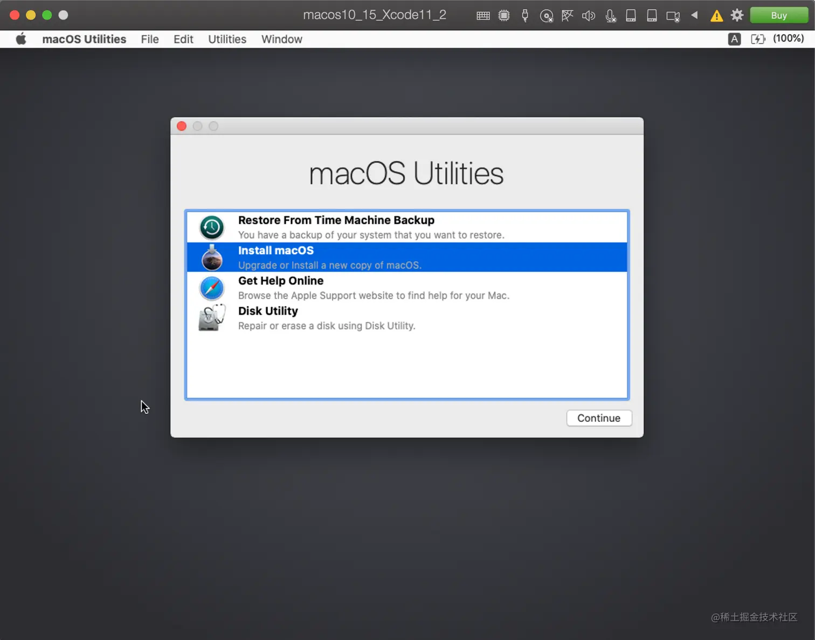Viewport: 815px width, 640px height.
Task: Open the network web icon
Action: point(567,16)
